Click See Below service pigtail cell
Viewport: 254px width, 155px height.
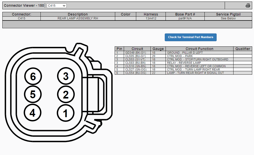228,18
